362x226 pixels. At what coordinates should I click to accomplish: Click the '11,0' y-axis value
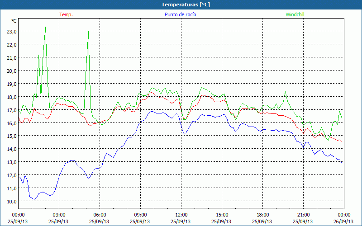[12, 188]
